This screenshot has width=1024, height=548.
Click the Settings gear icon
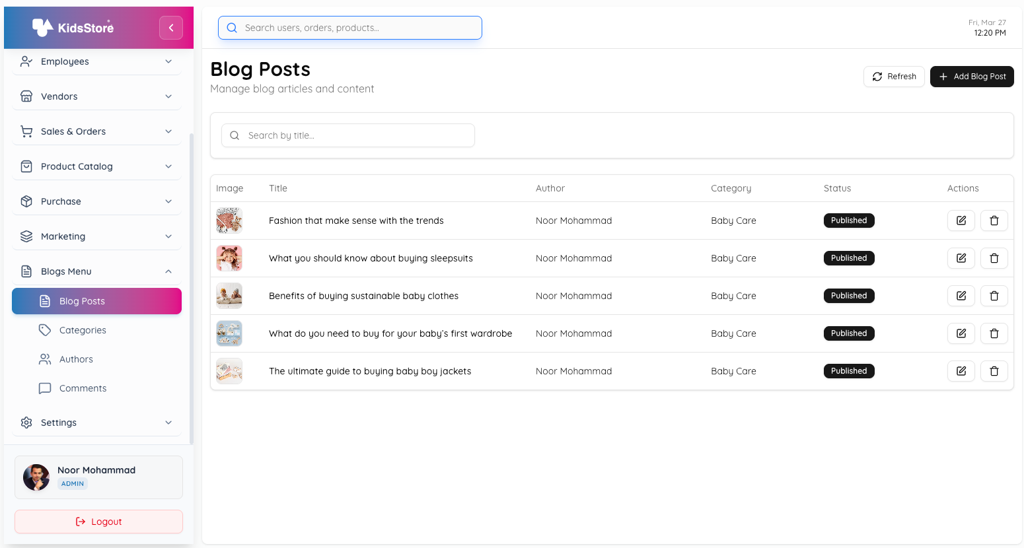[x=26, y=422]
